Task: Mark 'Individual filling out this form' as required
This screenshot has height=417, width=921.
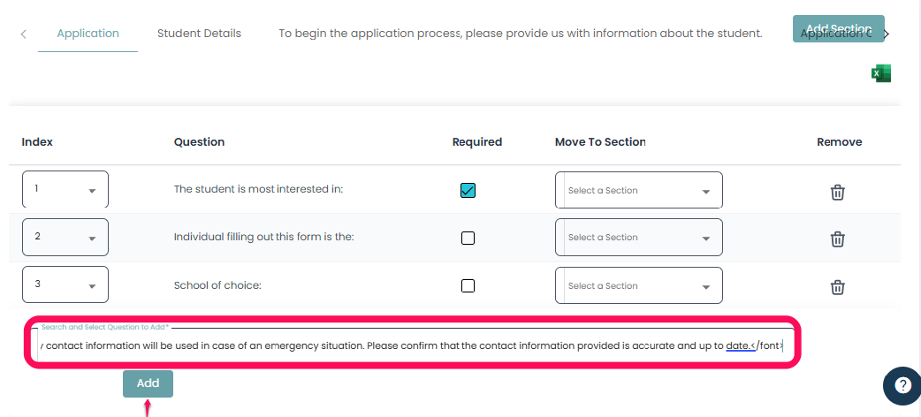Action: pos(468,238)
